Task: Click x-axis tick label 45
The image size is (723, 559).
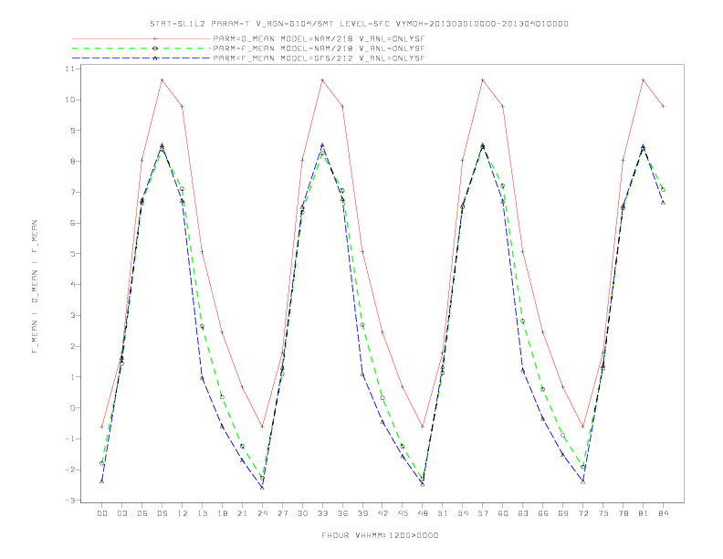Action: [403, 513]
